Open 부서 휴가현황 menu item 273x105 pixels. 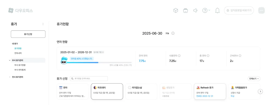[20, 65]
